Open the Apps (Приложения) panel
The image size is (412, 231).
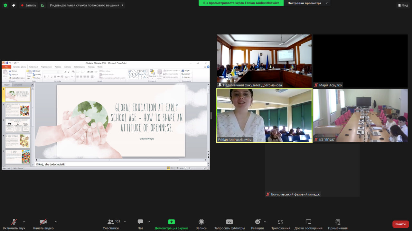[280, 224]
